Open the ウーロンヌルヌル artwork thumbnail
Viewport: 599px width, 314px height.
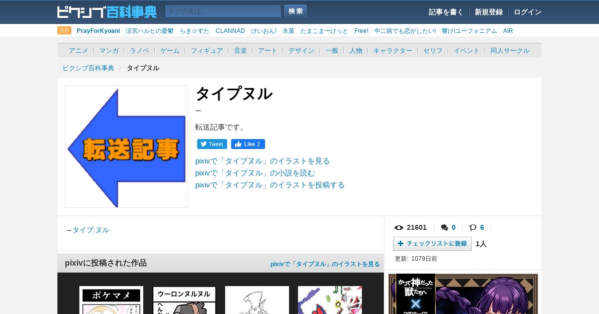click(184, 300)
